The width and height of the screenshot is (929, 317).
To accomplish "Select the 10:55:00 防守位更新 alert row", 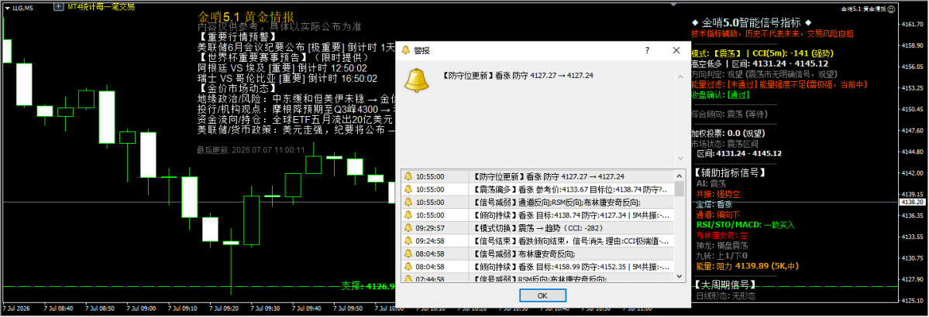I will tap(538, 176).
